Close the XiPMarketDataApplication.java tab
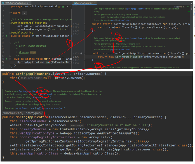Image resolution: width=195 pixels, height=164 pixels. point(30,3)
